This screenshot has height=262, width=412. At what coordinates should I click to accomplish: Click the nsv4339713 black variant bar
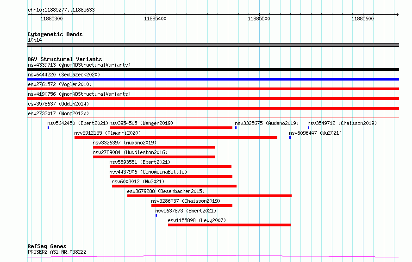tap(213, 69)
